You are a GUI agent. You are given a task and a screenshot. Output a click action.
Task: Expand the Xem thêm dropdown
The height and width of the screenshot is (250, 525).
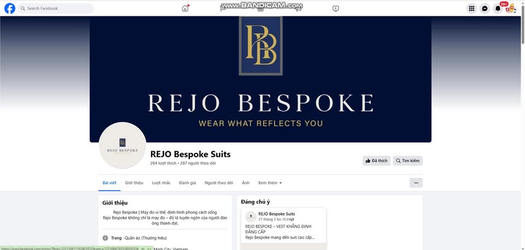(270, 183)
